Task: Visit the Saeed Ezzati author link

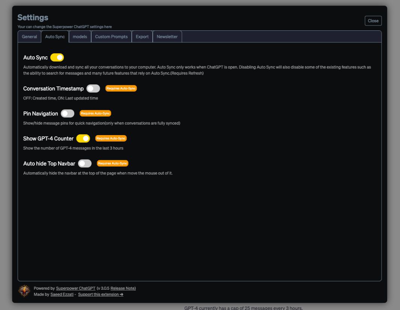Action: [x=62, y=295]
